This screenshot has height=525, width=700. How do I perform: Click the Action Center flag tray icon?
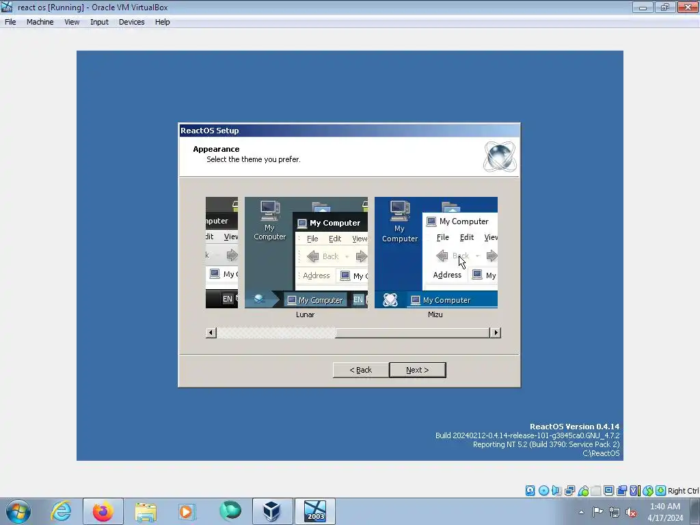coord(597,512)
